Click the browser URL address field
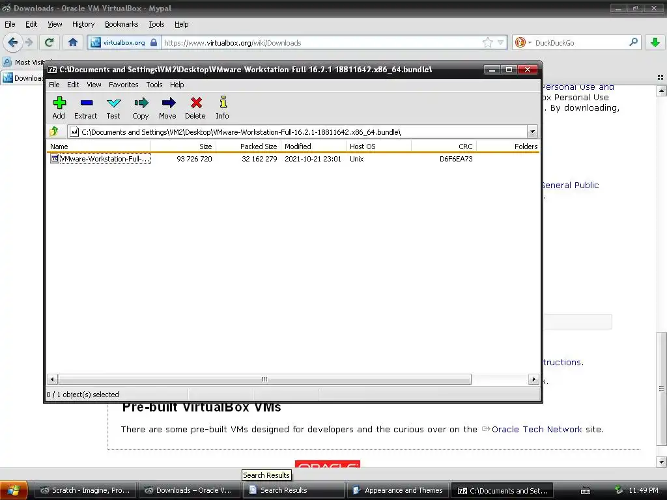Viewport: 667px width, 500px height. [321, 42]
